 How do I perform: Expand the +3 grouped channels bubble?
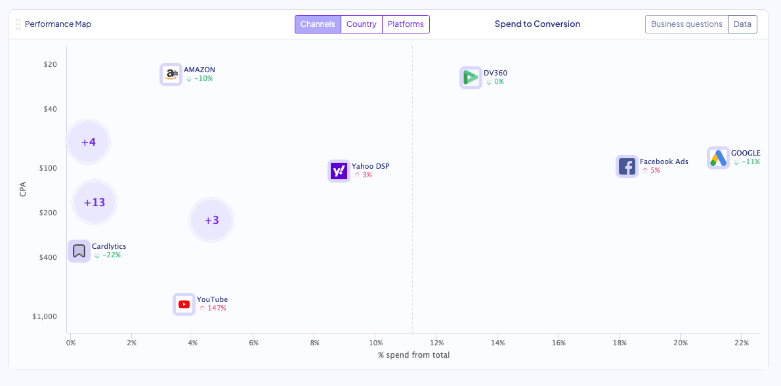pyautogui.click(x=211, y=220)
